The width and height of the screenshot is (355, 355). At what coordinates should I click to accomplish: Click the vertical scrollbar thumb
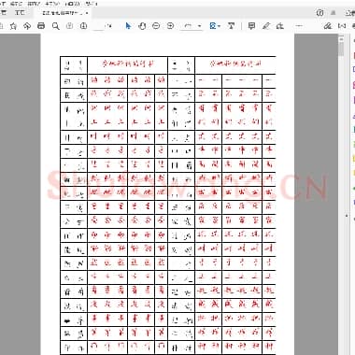pos(341,49)
